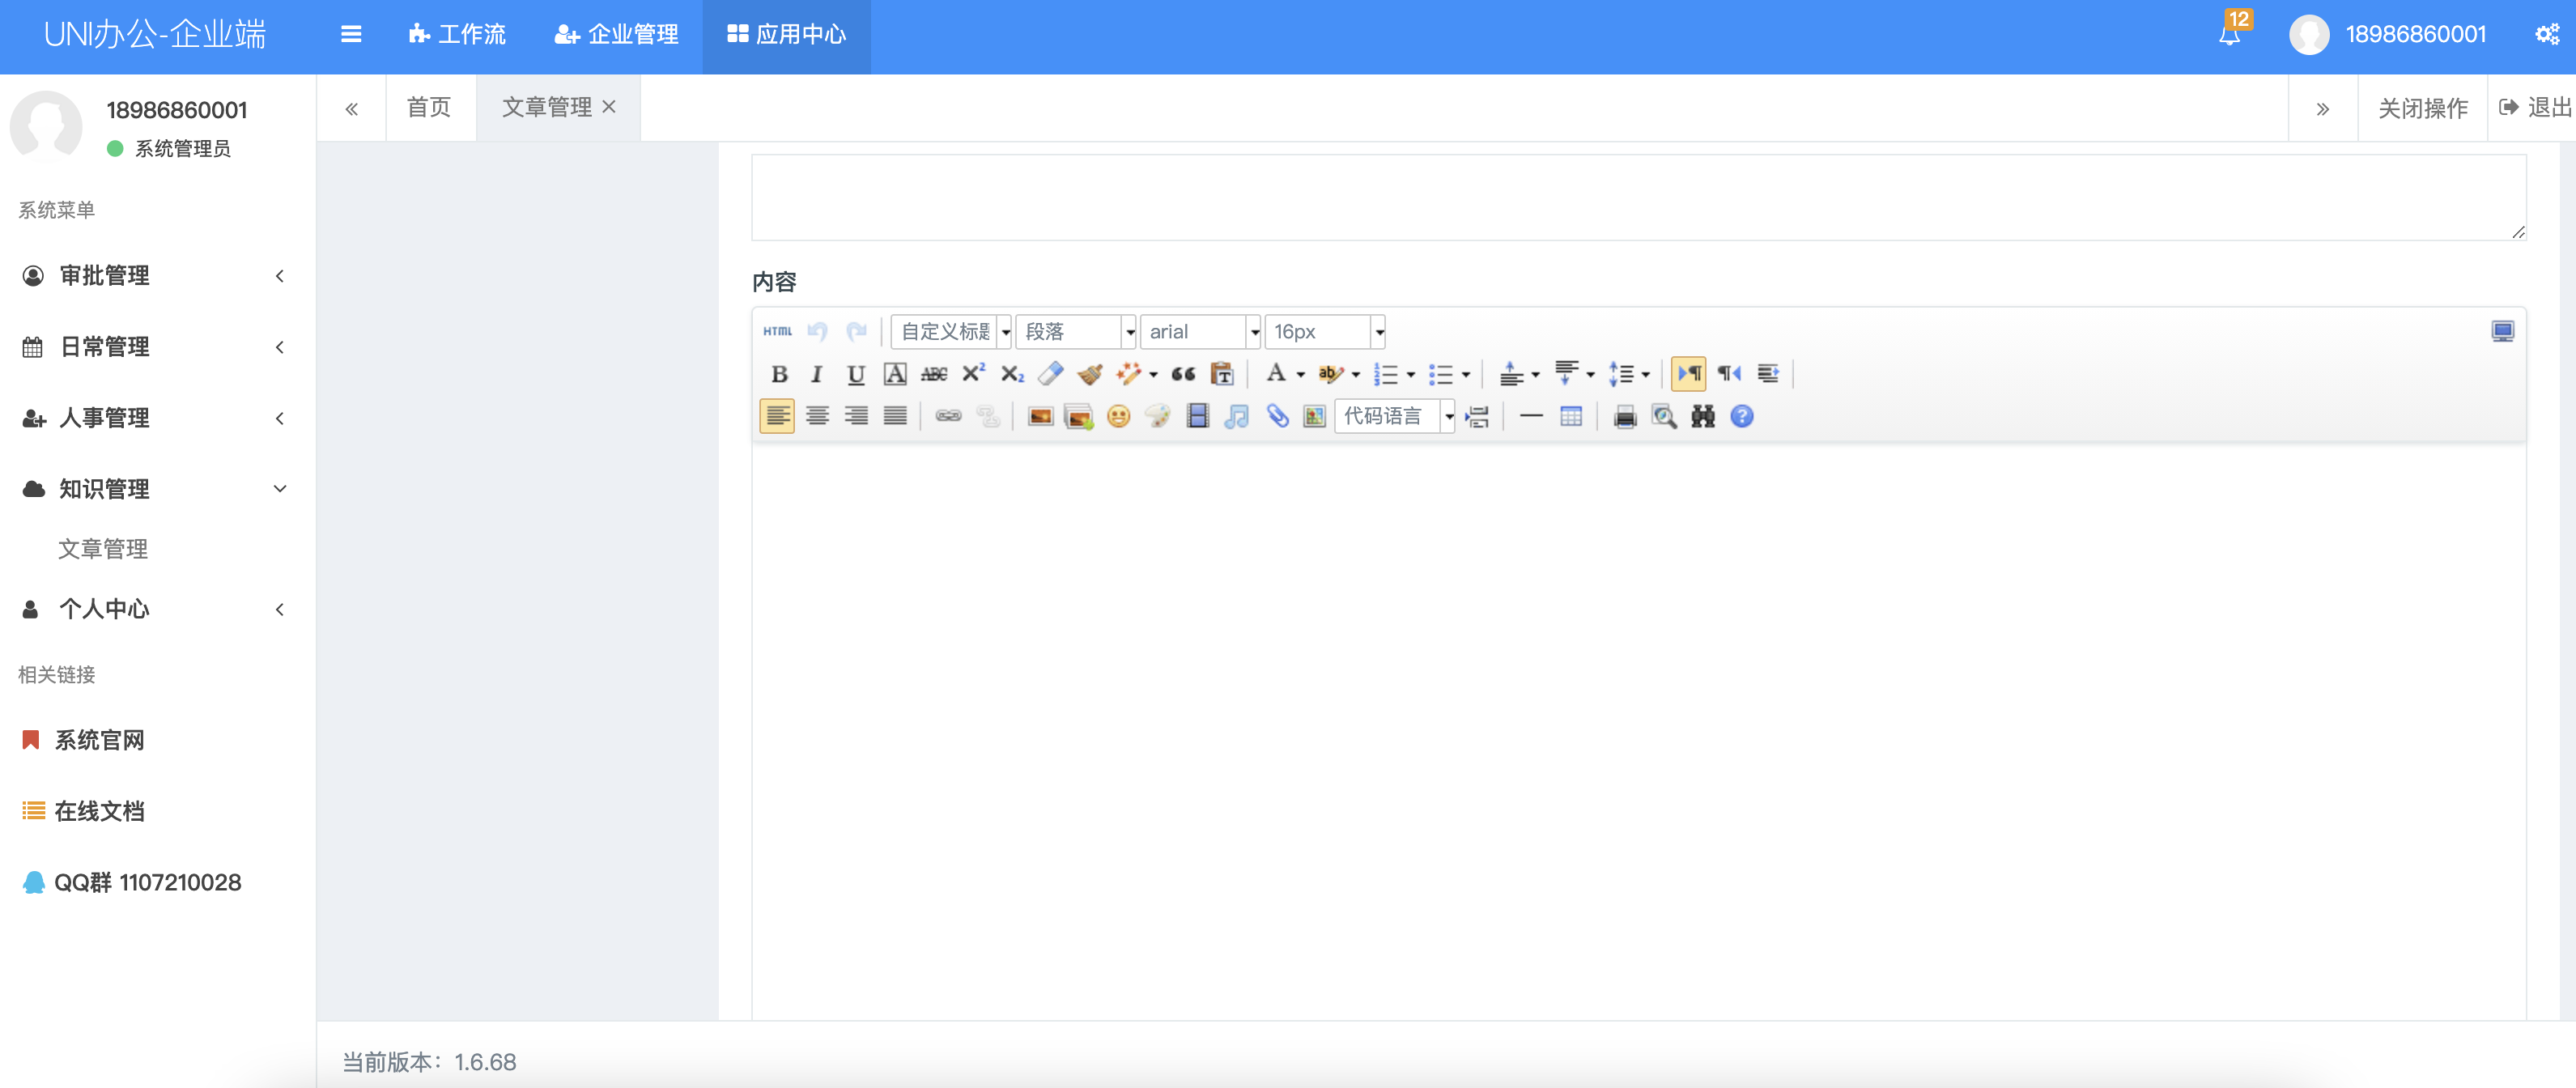This screenshot has height=1088, width=2576.
Task: Open the 在线文档 link
Action: click(99, 811)
